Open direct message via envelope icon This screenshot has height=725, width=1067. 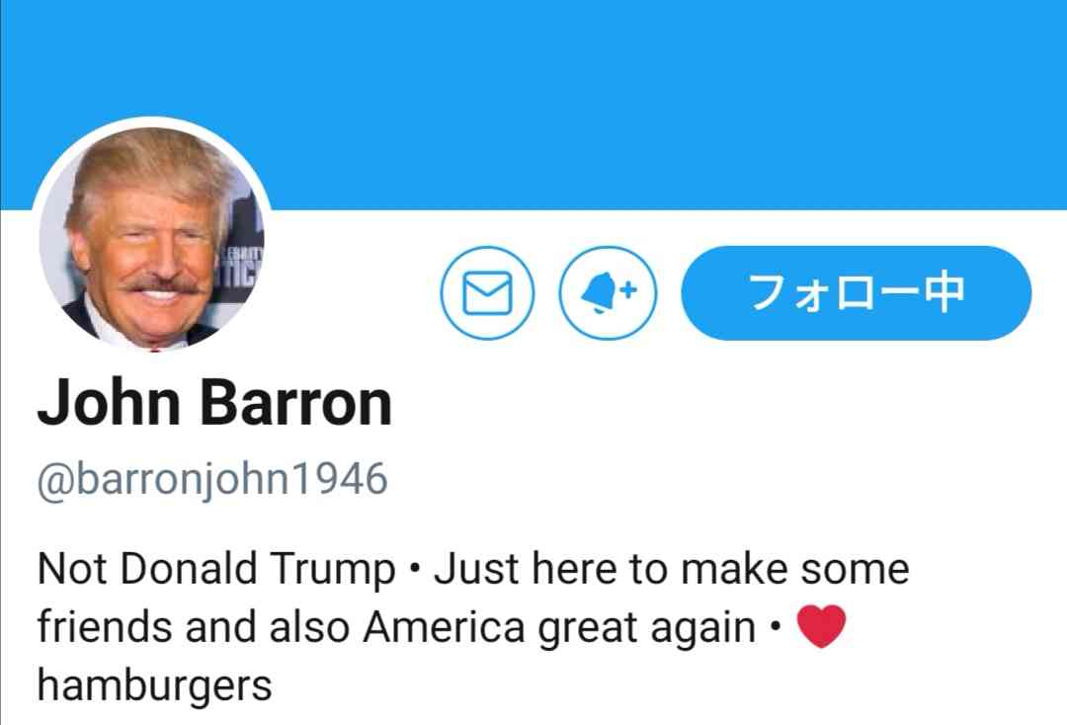(487, 293)
